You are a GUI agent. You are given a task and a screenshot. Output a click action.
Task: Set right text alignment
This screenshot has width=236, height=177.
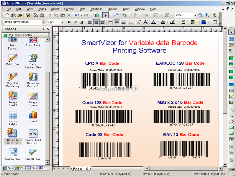tap(102, 22)
